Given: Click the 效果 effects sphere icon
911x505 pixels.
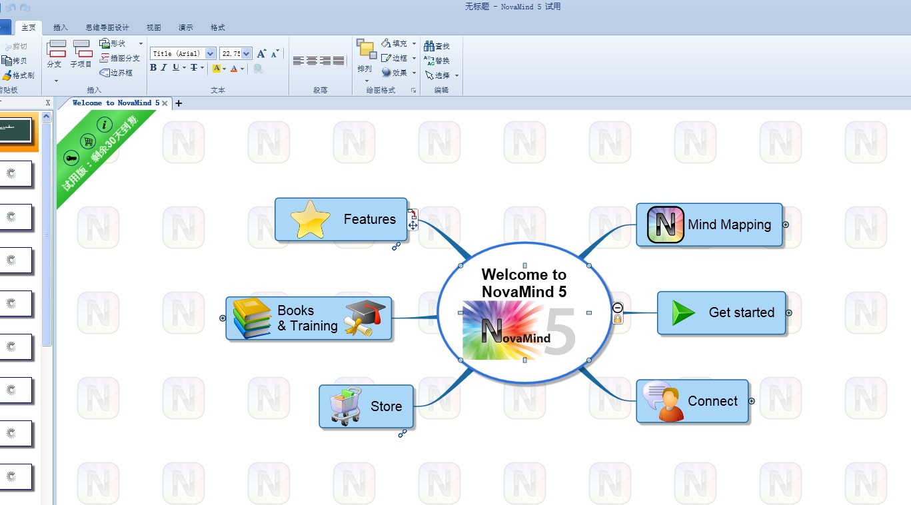Looking at the screenshot, I should (386, 73).
